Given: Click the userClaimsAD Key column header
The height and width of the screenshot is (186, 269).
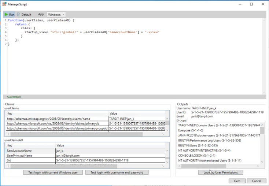Looking at the screenshot, I should point(31,145).
